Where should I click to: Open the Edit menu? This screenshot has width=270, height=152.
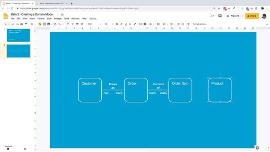coord(19,19)
